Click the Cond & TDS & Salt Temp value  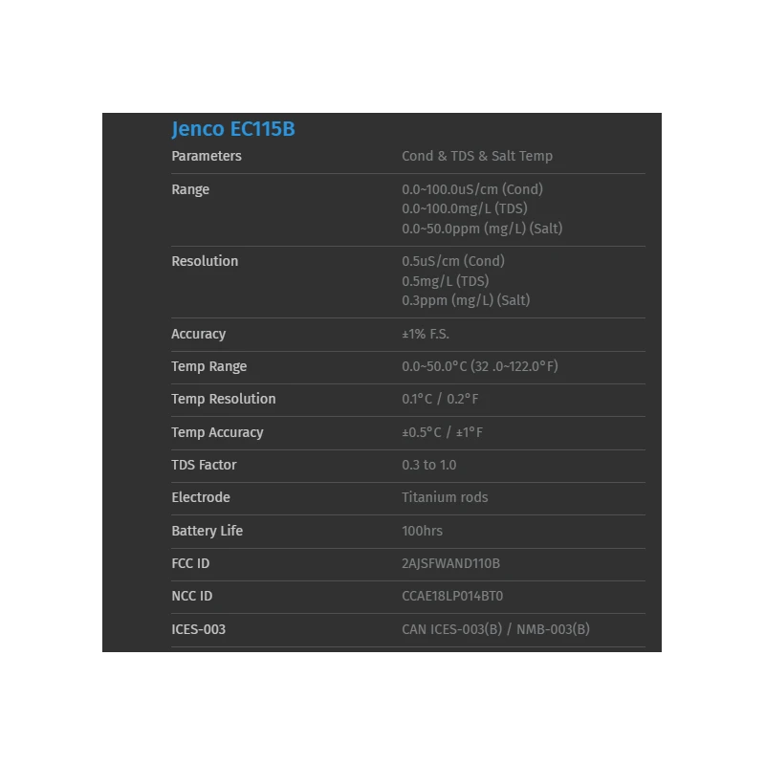(x=477, y=156)
